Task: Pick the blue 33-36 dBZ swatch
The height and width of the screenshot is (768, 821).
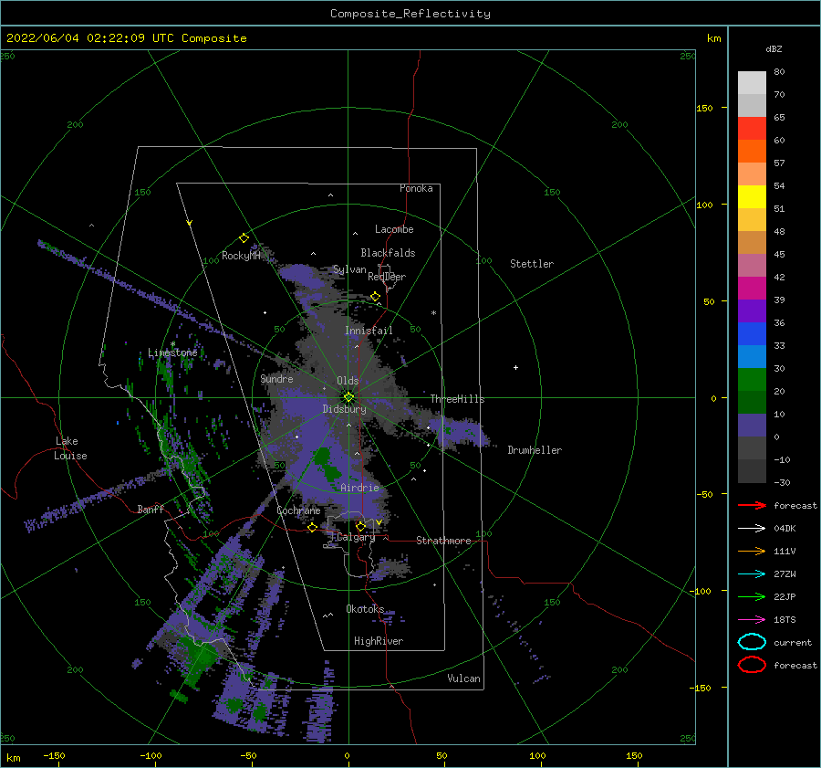Action: click(752, 333)
